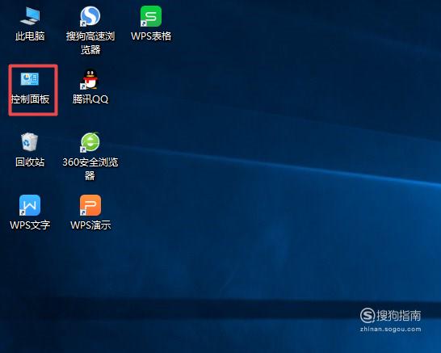Select the 搜狗高速浏览器 browser icon
The image size is (441, 353).
coord(90,16)
